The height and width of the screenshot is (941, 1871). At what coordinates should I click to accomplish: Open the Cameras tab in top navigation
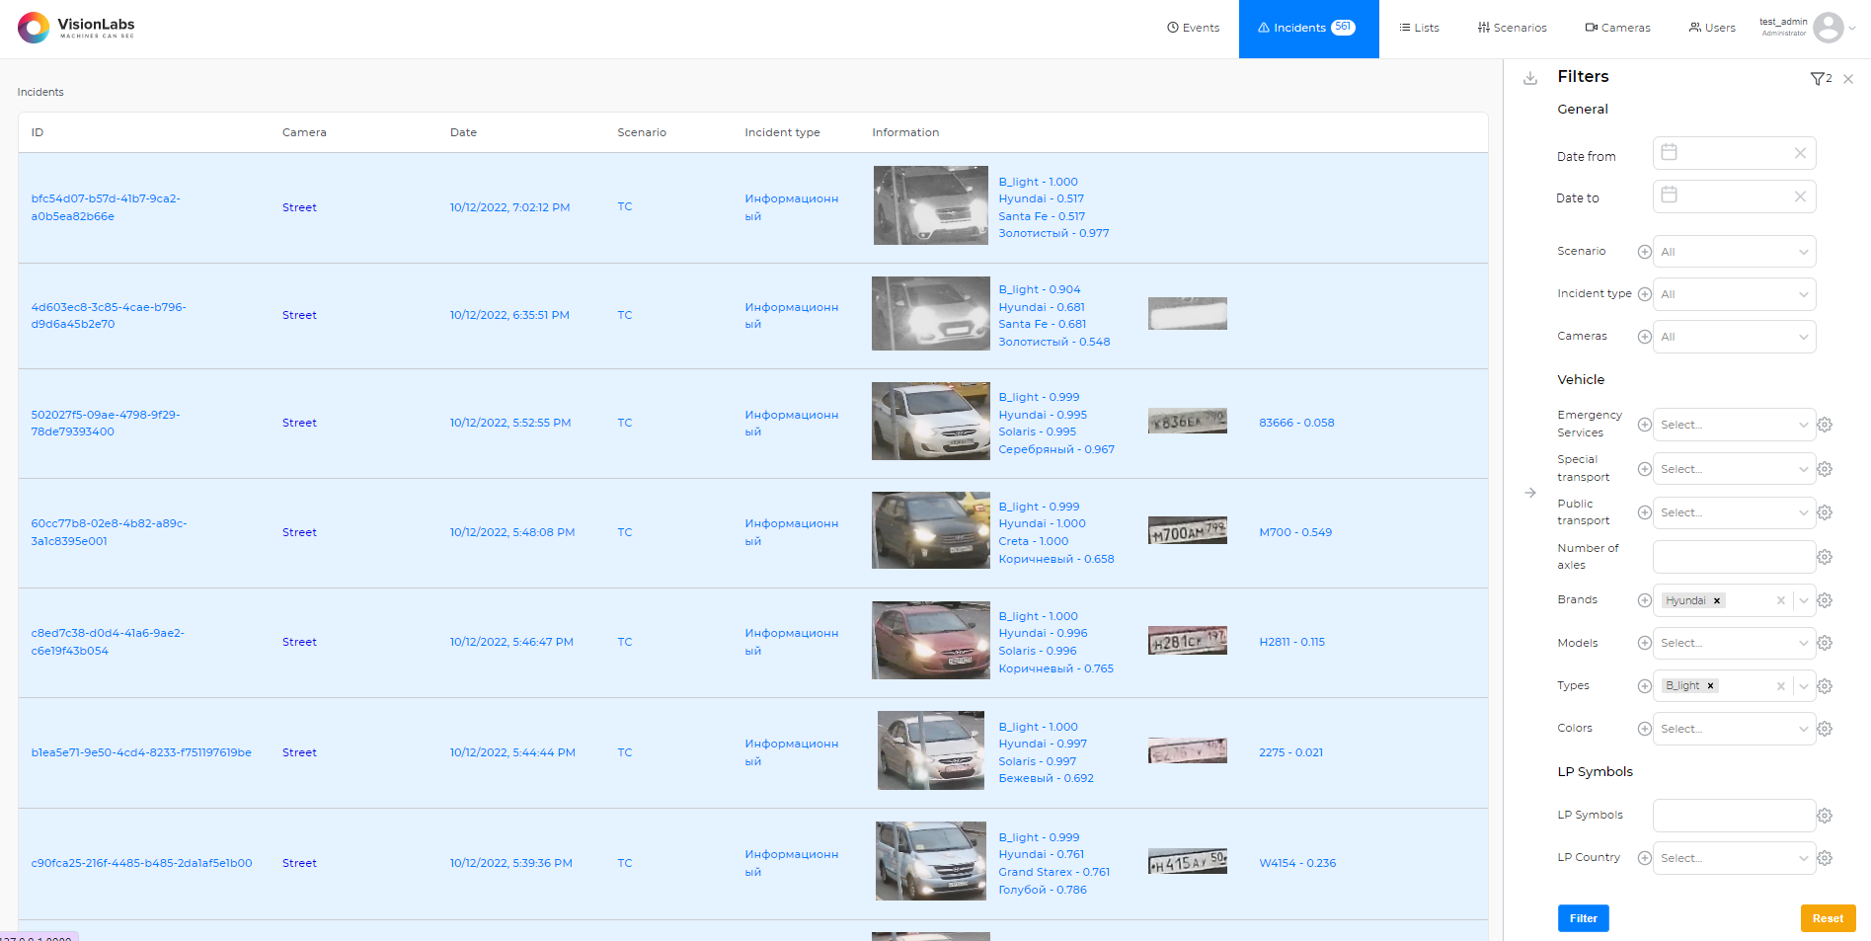tap(1617, 28)
